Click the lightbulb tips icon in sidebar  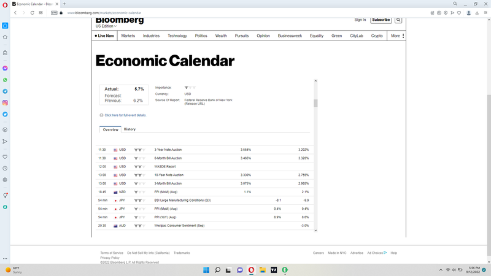tap(5, 196)
